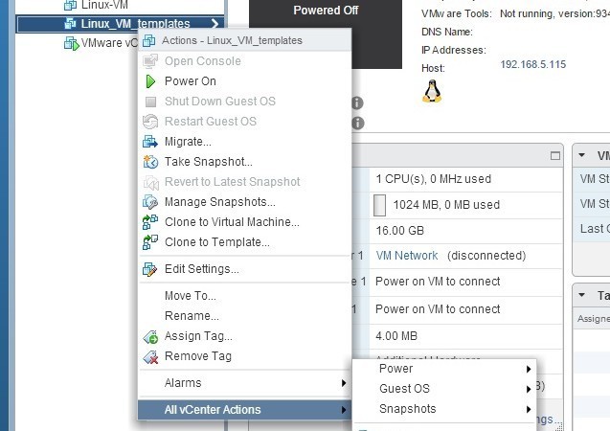Screen dimensions: 610x431
Task: Select Clone to Template...
Action: click(245, 242)
